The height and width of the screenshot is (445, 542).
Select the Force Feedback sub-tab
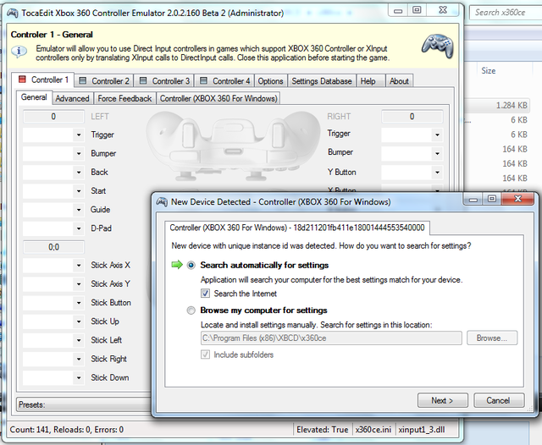coord(124,98)
